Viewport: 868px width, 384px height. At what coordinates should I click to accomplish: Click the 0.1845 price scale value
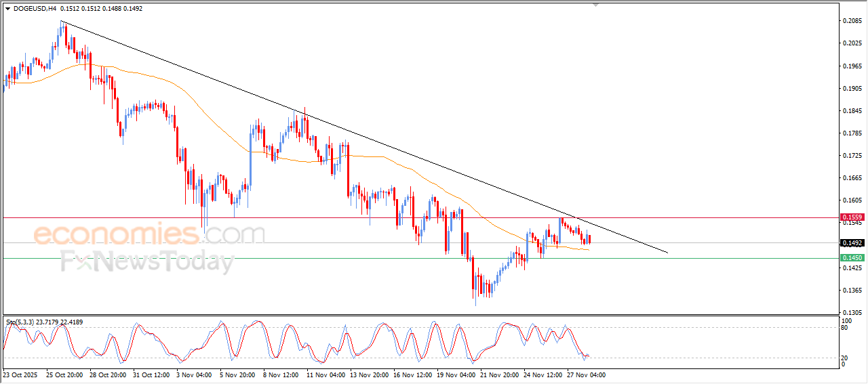[x=852, y=111]
